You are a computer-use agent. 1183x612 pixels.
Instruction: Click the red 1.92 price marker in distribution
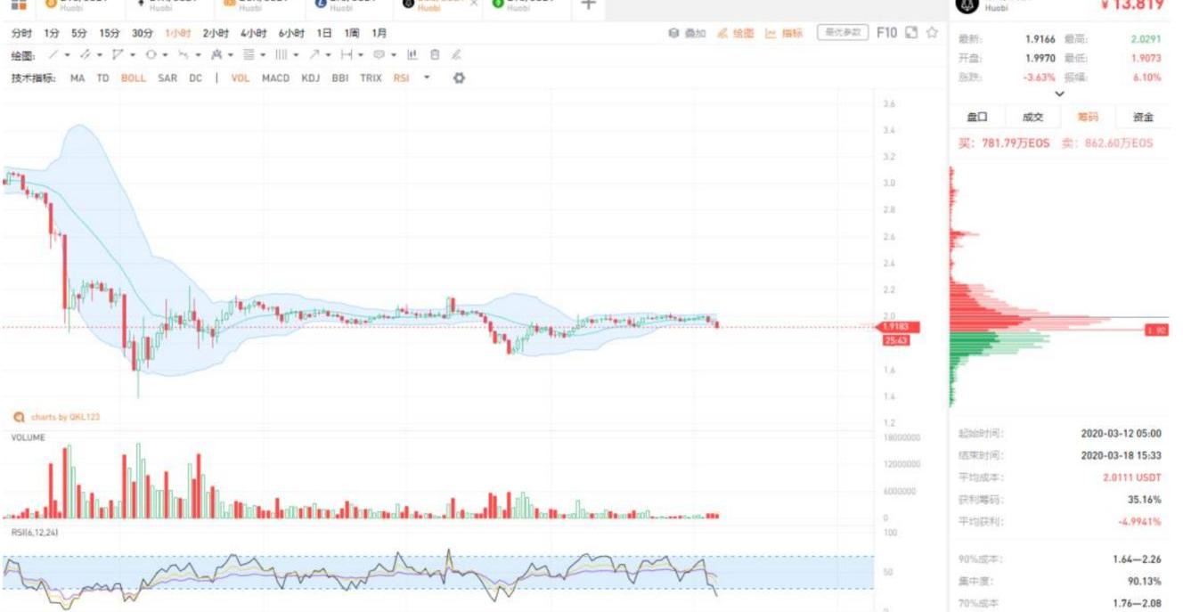pyautogui.click(x=1156, y=330)
